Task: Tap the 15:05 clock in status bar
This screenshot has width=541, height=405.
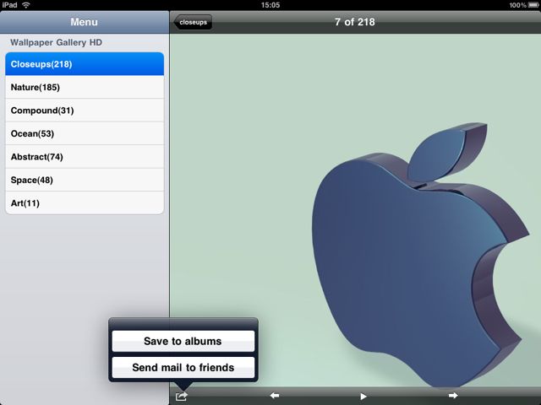Action: 270,5
